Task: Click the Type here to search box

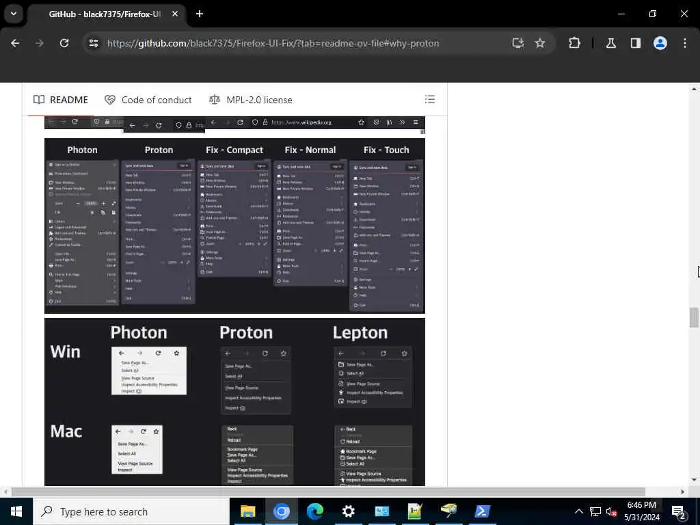Action: pyautogui.click(x=131, y=511)
